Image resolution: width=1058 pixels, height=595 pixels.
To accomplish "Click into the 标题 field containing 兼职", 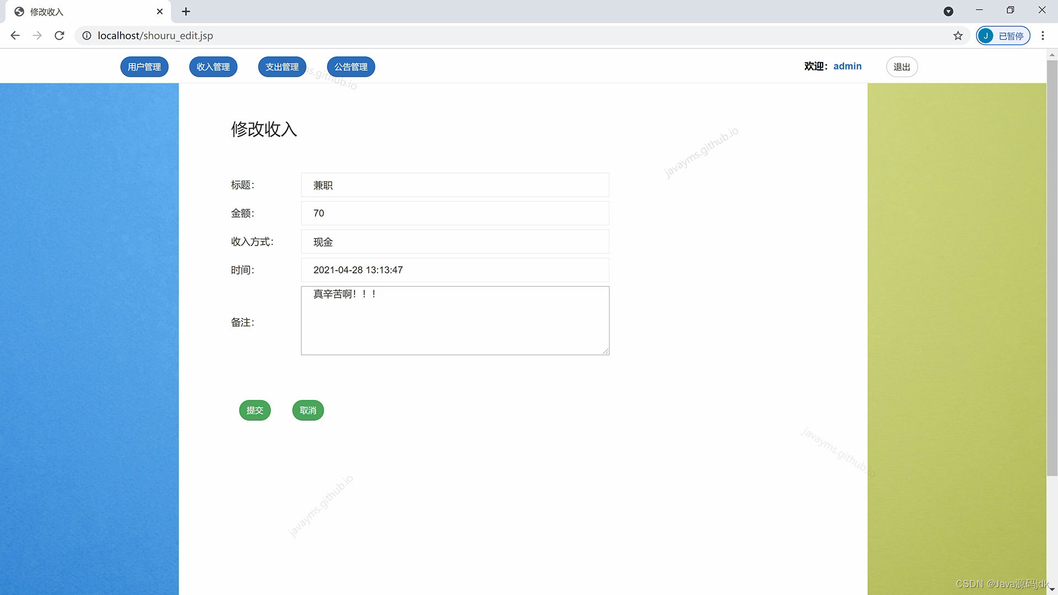I will 455,185.
